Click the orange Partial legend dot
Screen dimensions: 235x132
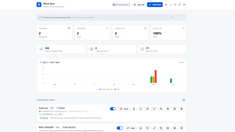(108, 89)
